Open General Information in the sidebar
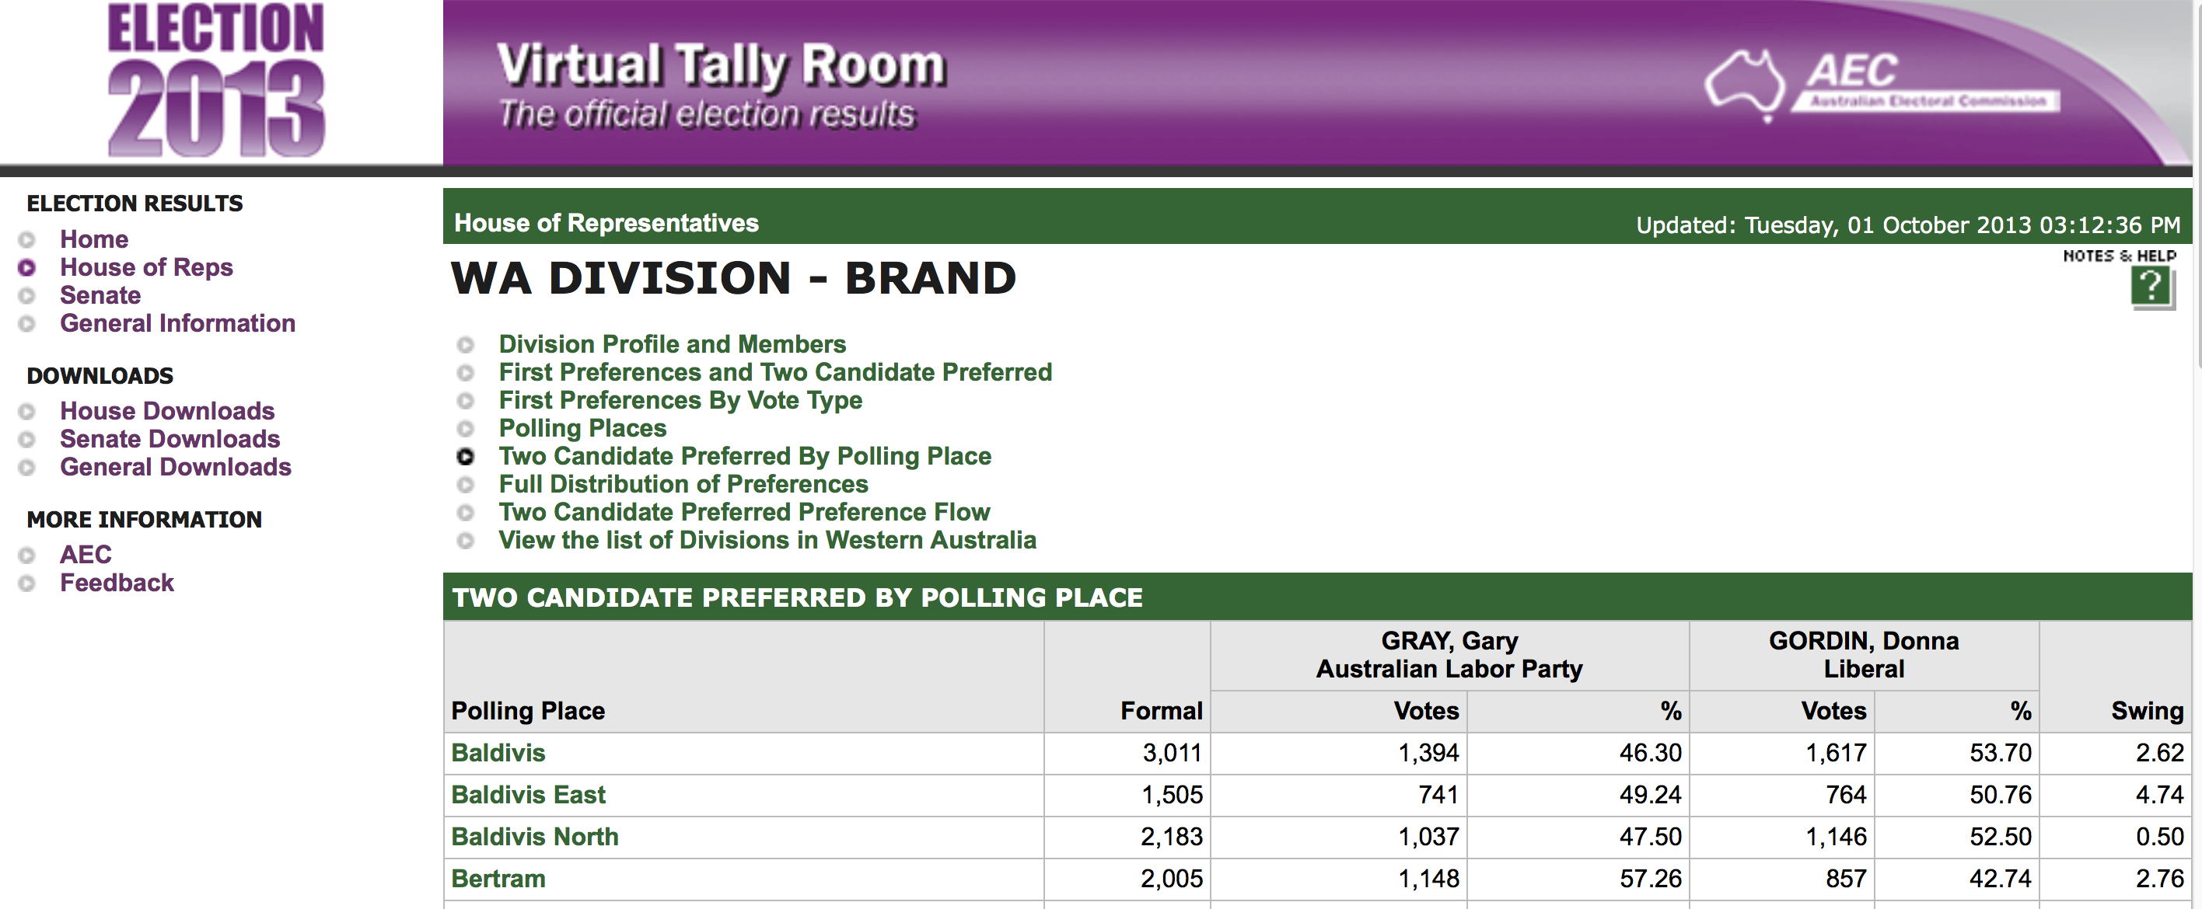 pos(177,324)
